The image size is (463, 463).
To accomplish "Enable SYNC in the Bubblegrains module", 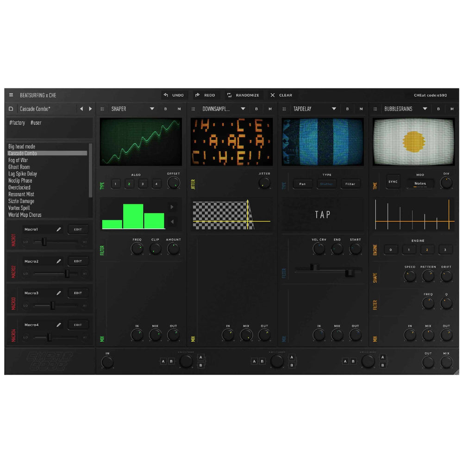I will pyautogui.click(x=393, y=182).
